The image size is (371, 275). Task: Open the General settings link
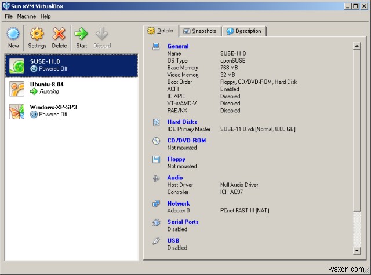[177, 46]
